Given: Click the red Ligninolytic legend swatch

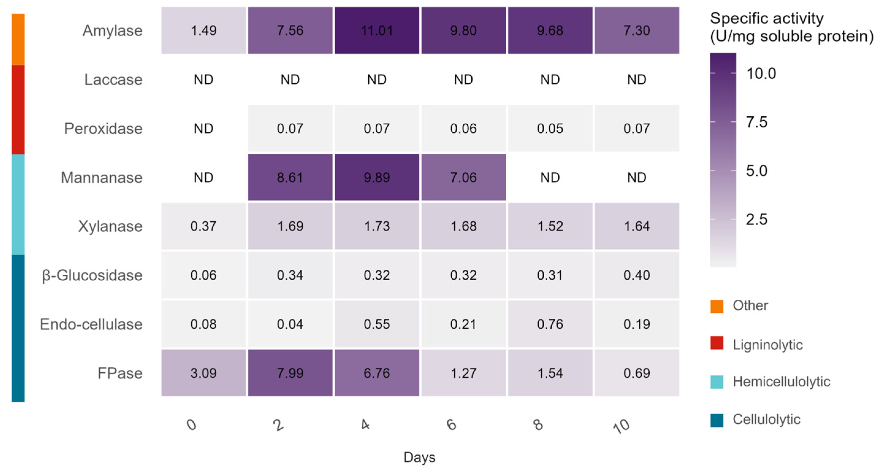Looking at the screenshot, I should [x=717, y=343].
